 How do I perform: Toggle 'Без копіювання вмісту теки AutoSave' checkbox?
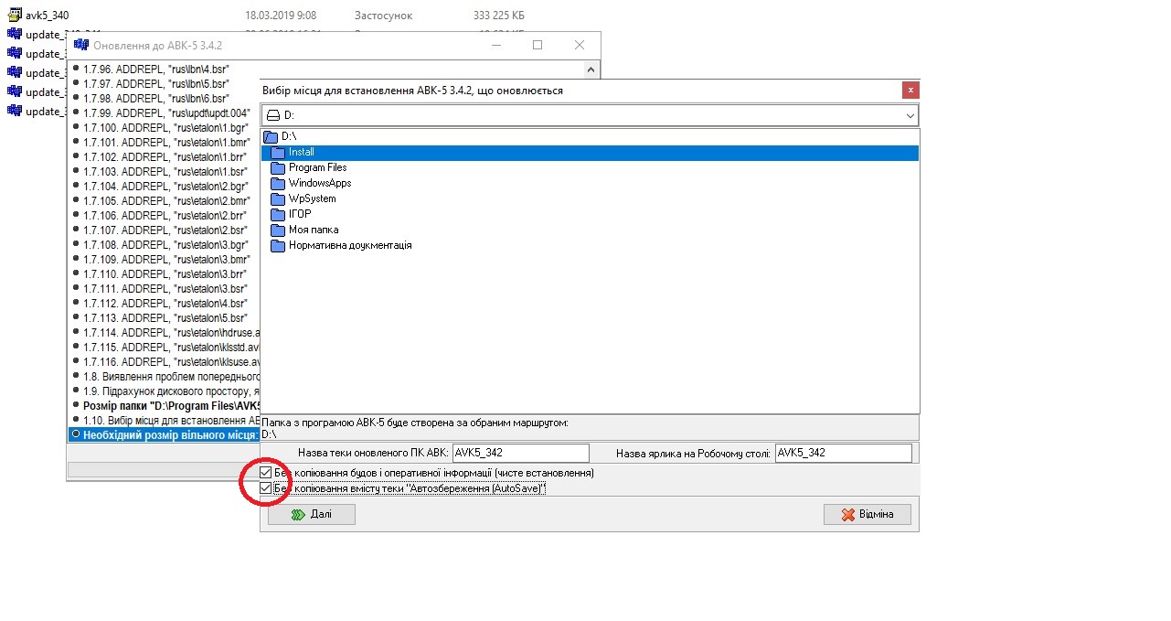(x=266, y=488)
